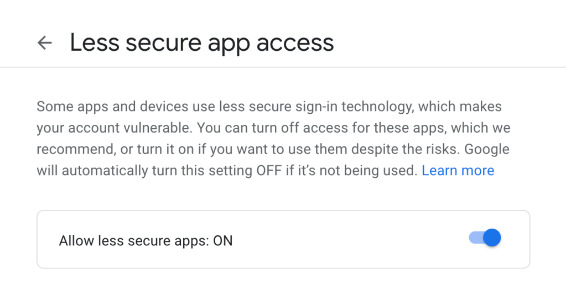
Task: Click the "Less secure app access" page title
Action: (201, 43)
